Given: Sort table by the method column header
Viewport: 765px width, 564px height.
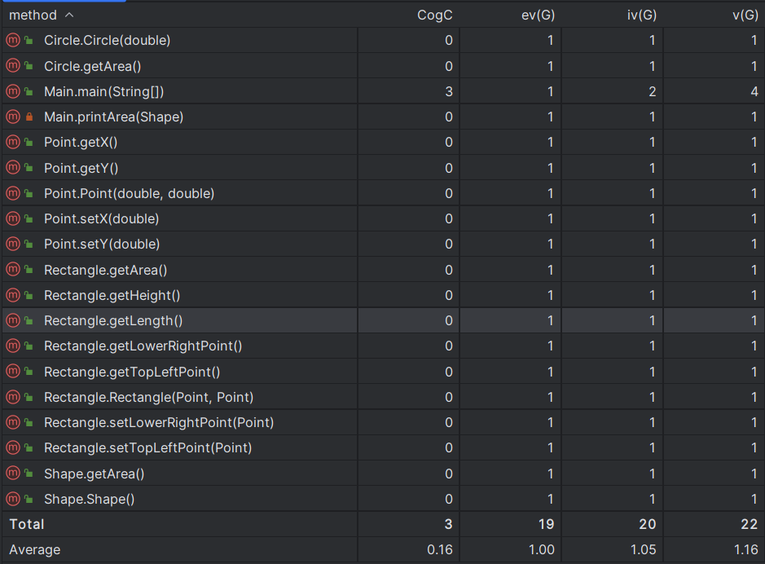Looking at the screenshot, I should 33,15.
